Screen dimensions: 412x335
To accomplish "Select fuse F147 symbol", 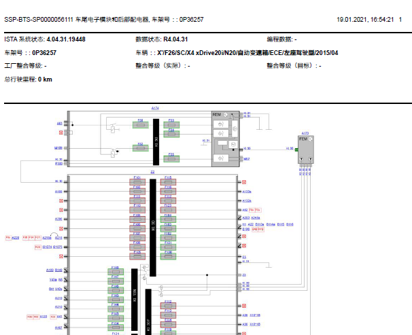I will (x=116, y=281).
